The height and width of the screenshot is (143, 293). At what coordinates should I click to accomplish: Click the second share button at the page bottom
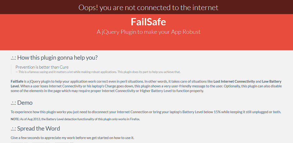pos(38,142)
